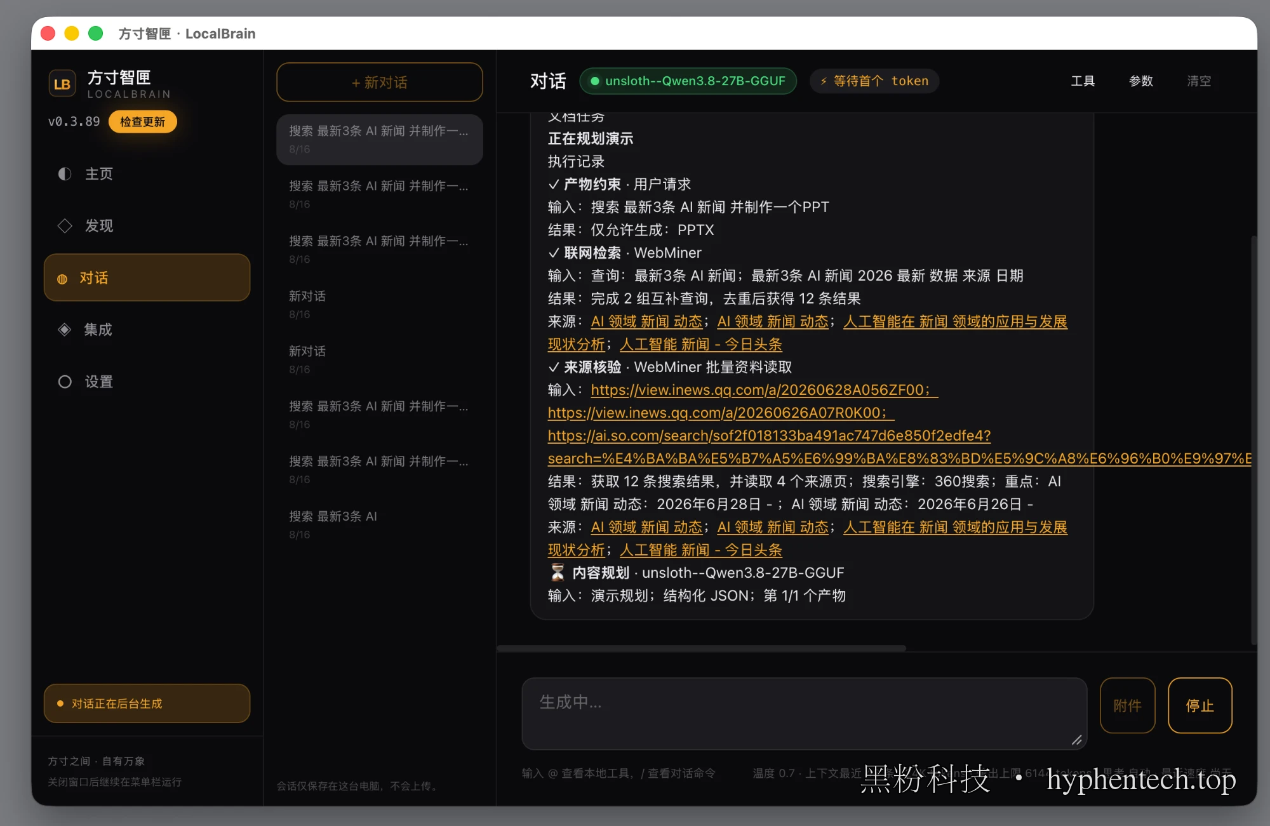Screen dimensions: 1270x826
Task: Click the unsloth--Qwen3.8-27B-GGUF model selector
Action: pyautogui.click(x=688, y=81)
